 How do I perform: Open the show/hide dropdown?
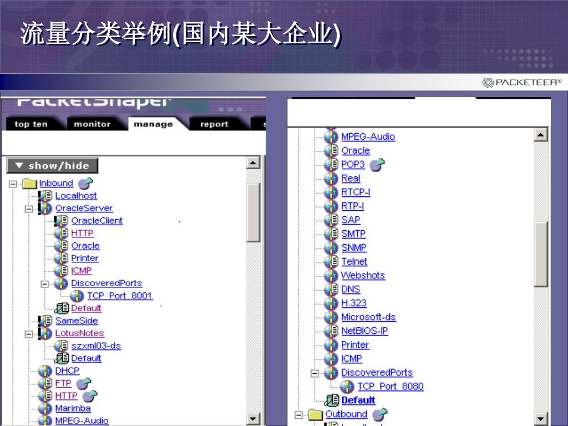(x=53, y=165)
